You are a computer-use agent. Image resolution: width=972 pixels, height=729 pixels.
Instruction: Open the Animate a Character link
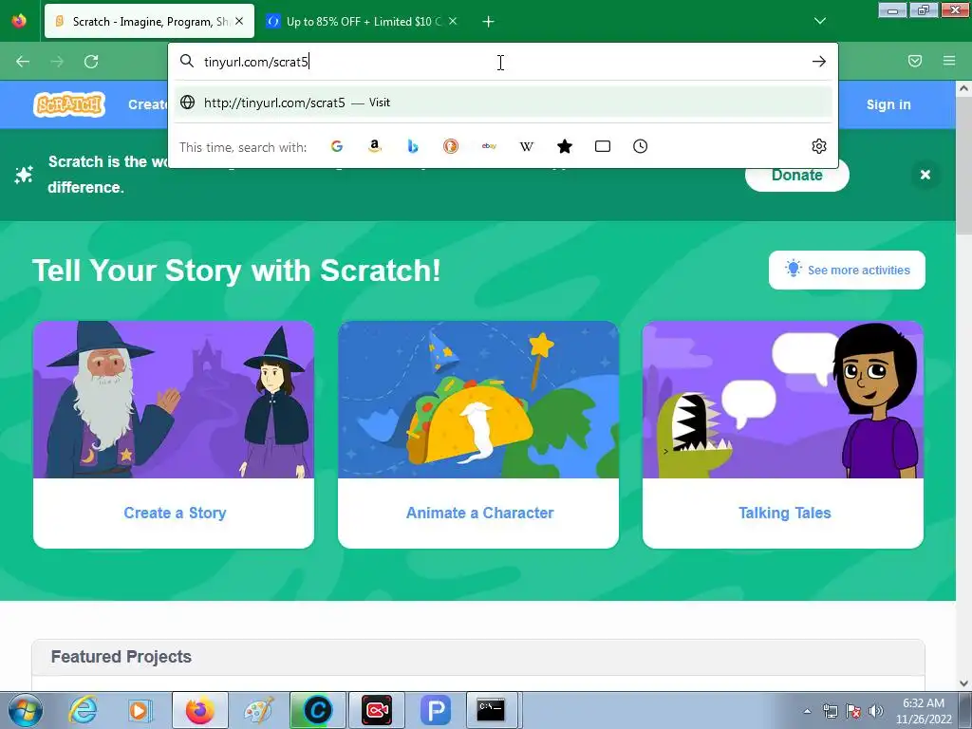pyautogui.click(x=479, y=513)
